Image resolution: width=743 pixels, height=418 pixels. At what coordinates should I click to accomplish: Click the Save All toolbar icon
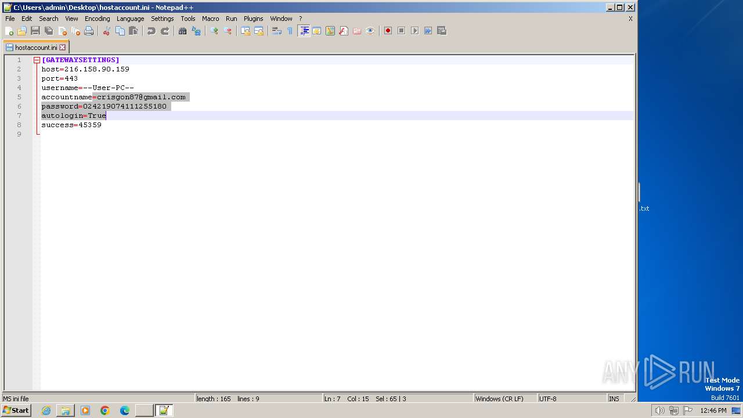click(49, 31)
